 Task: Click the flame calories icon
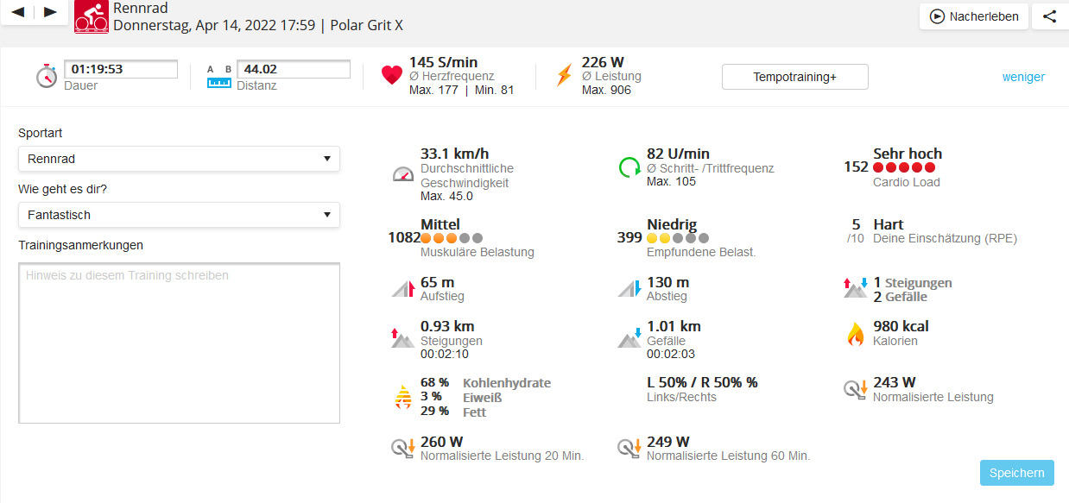(x=855, y=334)
